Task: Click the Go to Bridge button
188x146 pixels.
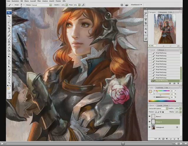Action: [x=127, y=5]
